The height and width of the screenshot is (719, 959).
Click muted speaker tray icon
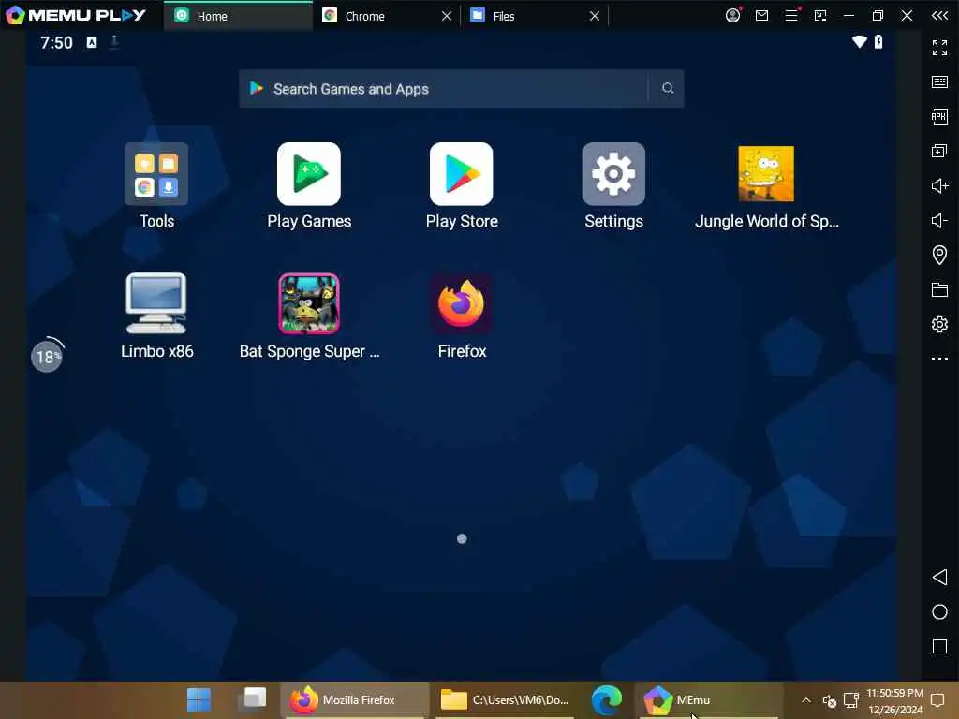(x=830, y=700)
